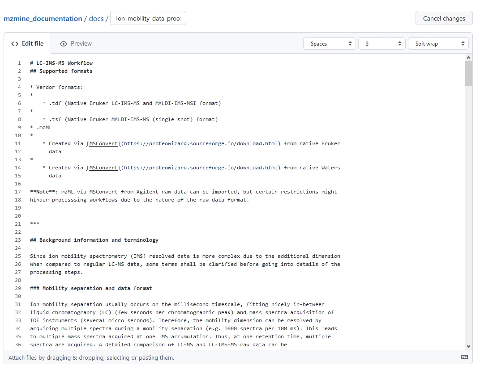Click '### Mobility separation and data format' heading
480x370 pixels.
coord(91,288)
